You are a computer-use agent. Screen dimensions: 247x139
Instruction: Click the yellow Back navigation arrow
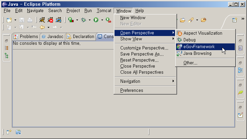(x=42, y=27)
